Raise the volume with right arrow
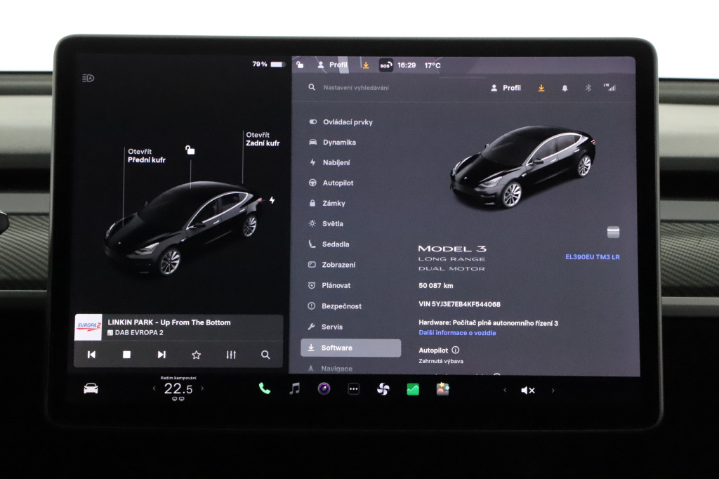 [553, 391]
